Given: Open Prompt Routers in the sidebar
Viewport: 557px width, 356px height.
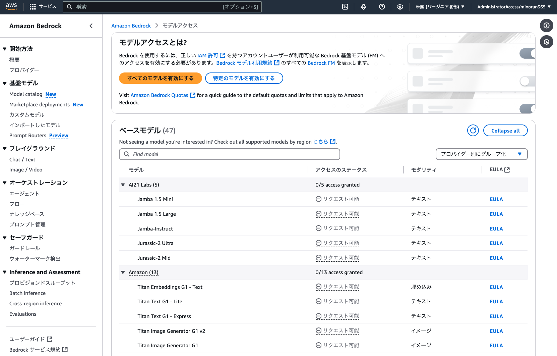Looking at the screenshot, I should point(28,136).
